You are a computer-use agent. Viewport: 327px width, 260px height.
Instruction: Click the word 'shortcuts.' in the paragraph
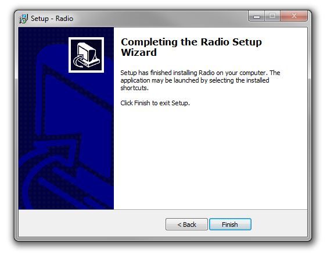point(134,88)
